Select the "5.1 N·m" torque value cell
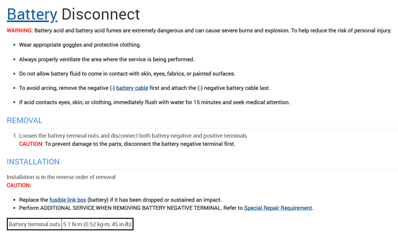The image size is (398, 239). [x=97, y=224]
